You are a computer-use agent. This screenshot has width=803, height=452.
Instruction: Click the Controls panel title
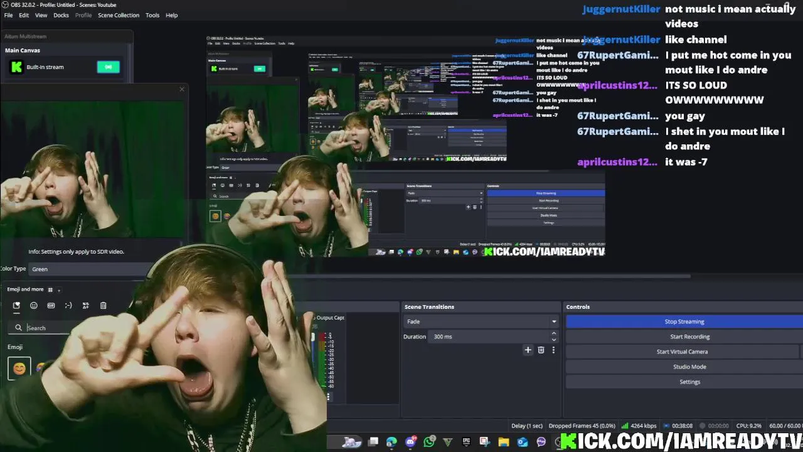point(578,307)
